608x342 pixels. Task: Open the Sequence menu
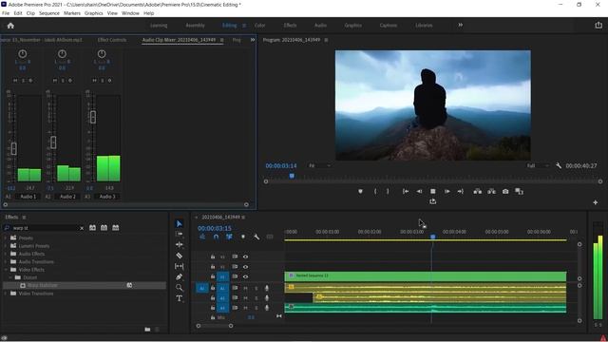(49, 13)
